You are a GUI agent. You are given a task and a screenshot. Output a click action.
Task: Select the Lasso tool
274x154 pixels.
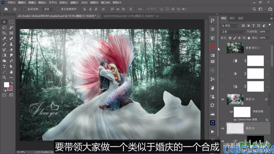click(x=4, y=28)
